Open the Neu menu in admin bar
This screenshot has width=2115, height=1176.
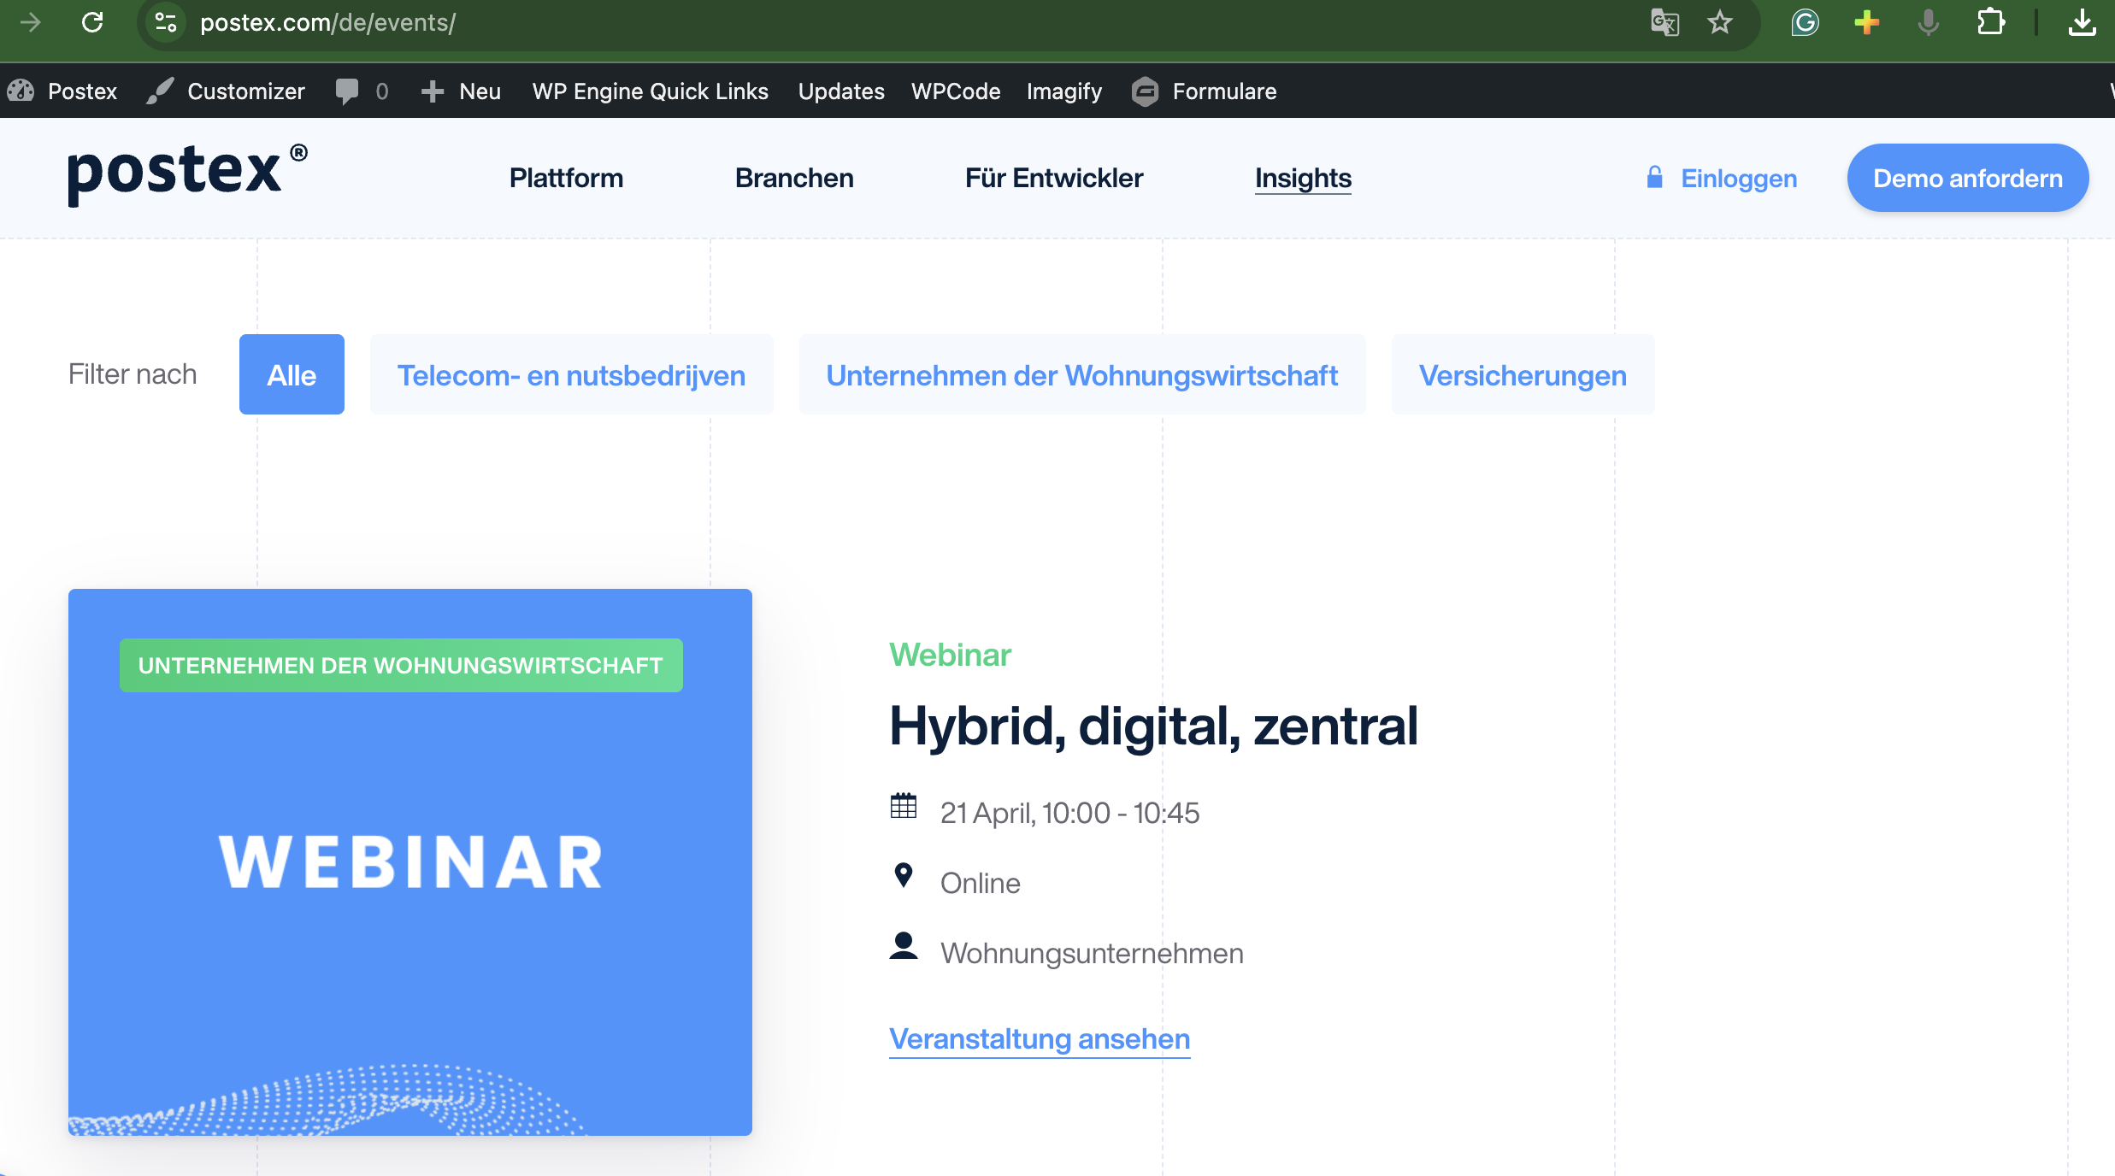(462, 91)
